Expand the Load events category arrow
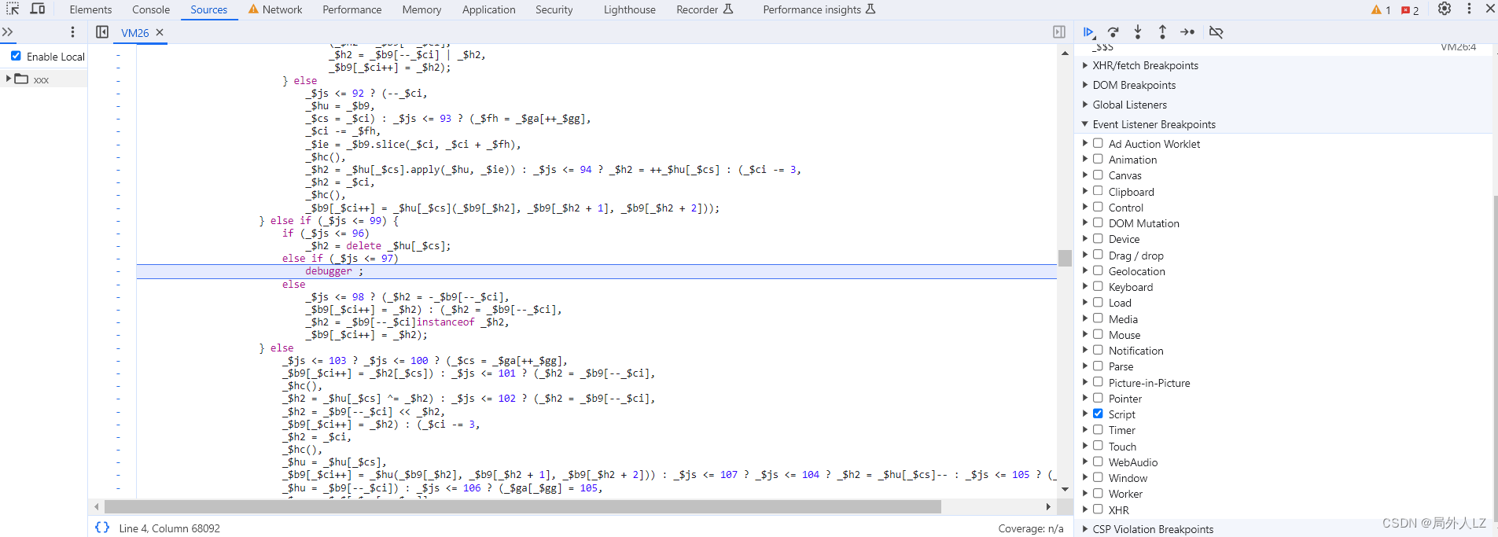1498x537 pixels. [1085, 302]
